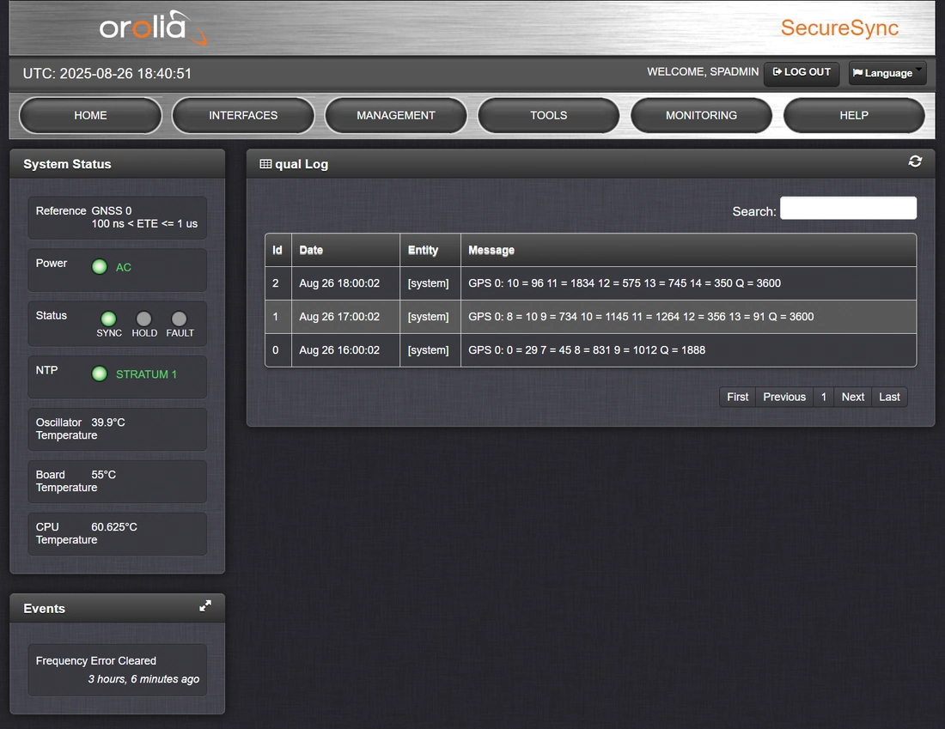
Task: Click the log Search field
Action: pyautogui.click(x=849, y=208)
